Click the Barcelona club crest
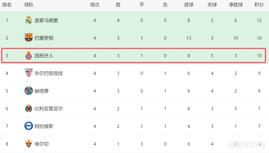This screenshot has height=153, width=269. pos(28,37)
